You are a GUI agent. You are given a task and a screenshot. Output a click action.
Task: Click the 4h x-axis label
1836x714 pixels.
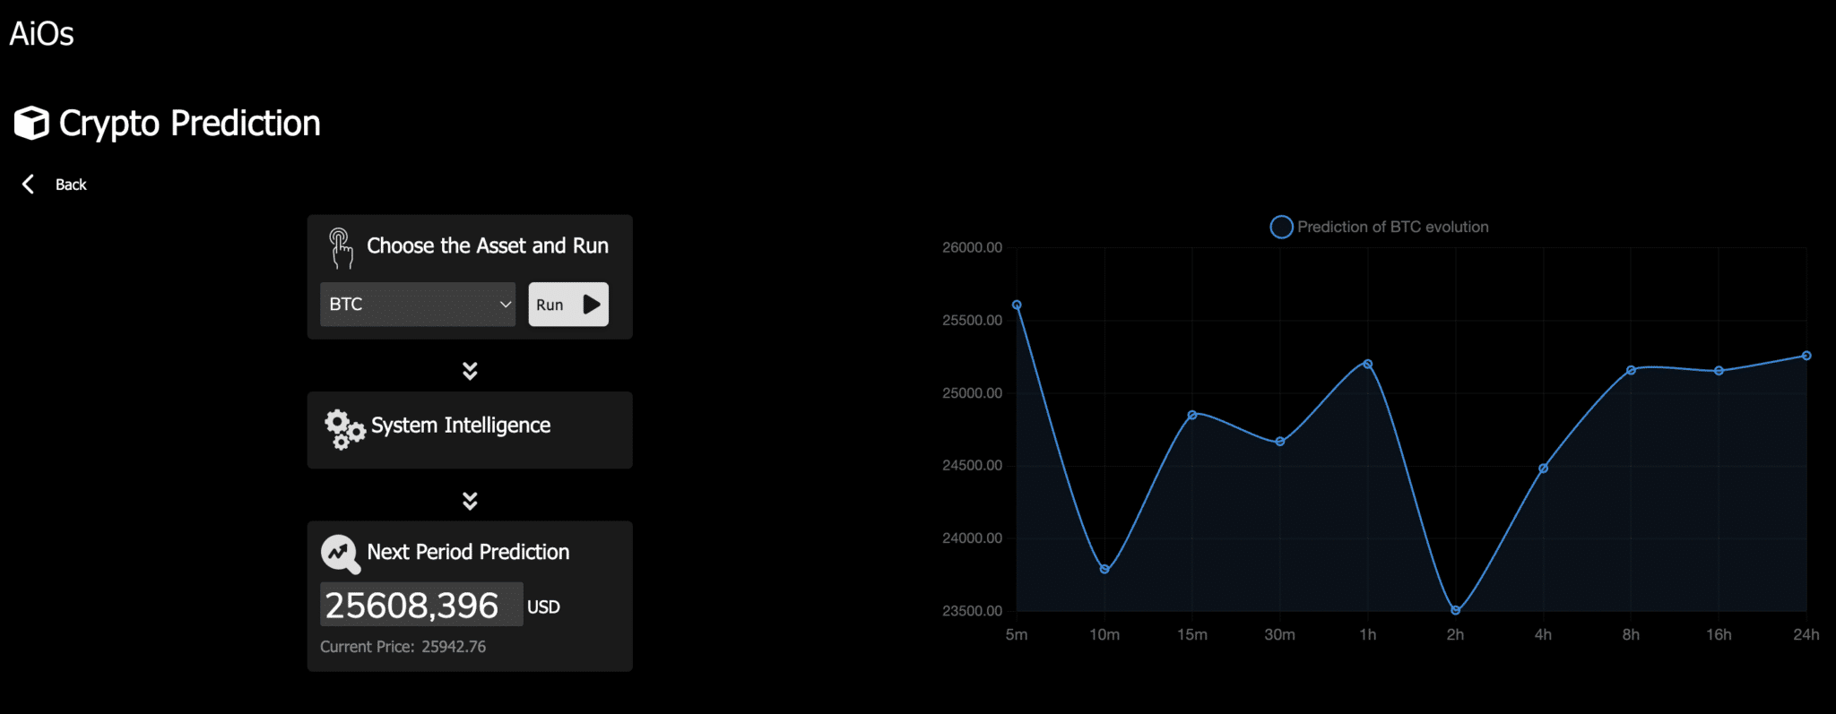tap(1544, 635)
